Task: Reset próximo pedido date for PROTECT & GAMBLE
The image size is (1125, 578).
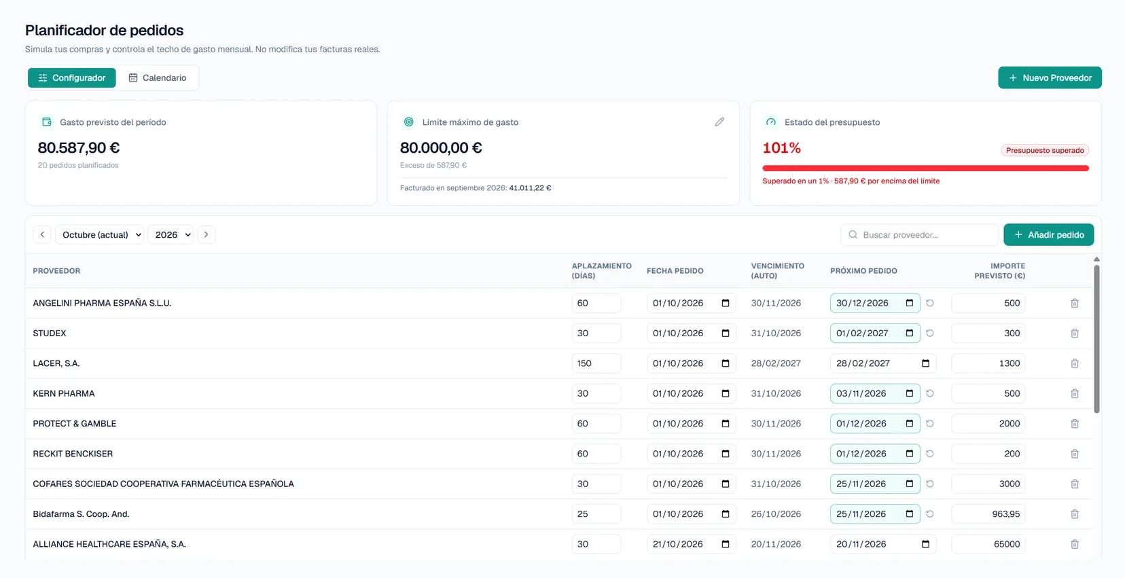Action: click(x=930, y=424)
